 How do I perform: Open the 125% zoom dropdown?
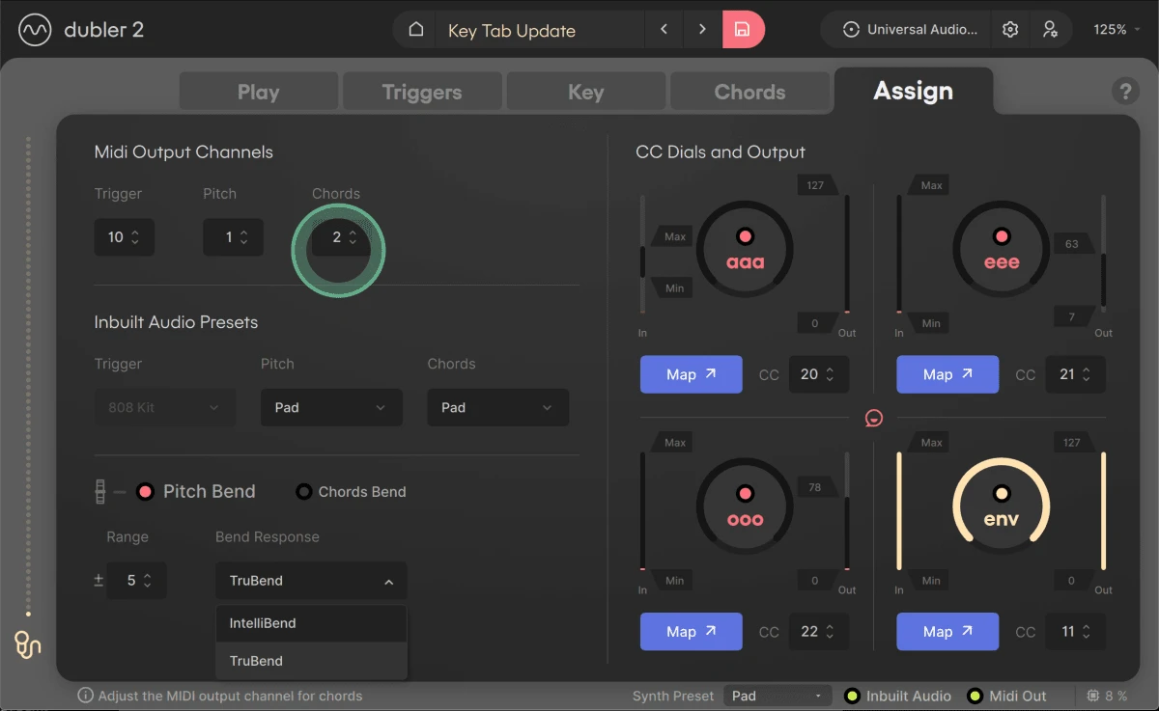point(1117,30)
